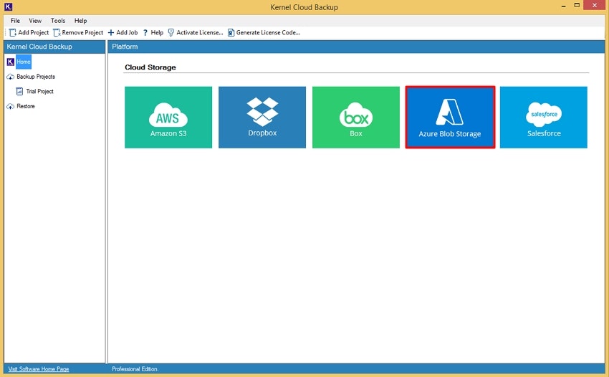Viewport: 609px width, 377px height.
Task: Click the Platform panel header
Action: [356, 47]
